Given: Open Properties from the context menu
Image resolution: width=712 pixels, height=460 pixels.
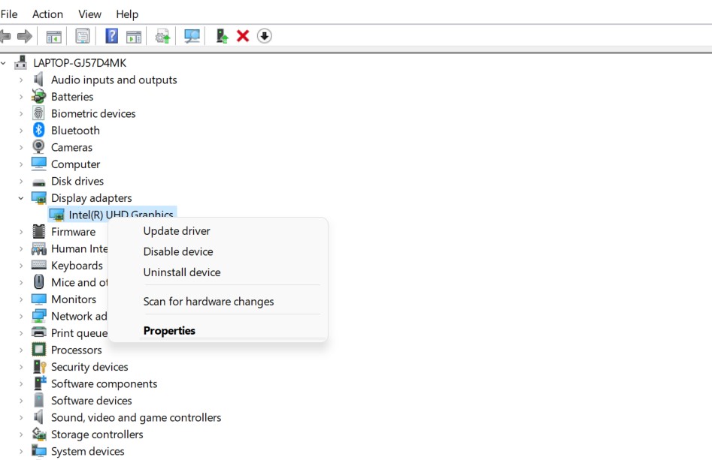Looking at the screenshot, I should [x=169, y=331].
